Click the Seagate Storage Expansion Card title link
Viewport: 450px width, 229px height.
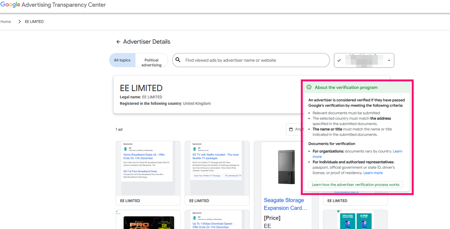click(x=285, y=204)
